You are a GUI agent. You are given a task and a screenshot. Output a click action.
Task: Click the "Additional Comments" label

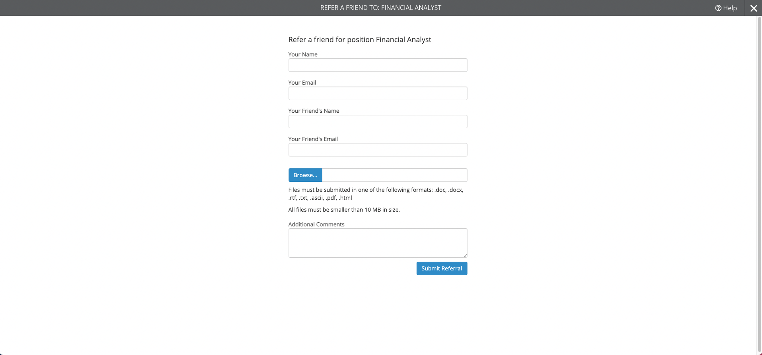coord(316,224)
